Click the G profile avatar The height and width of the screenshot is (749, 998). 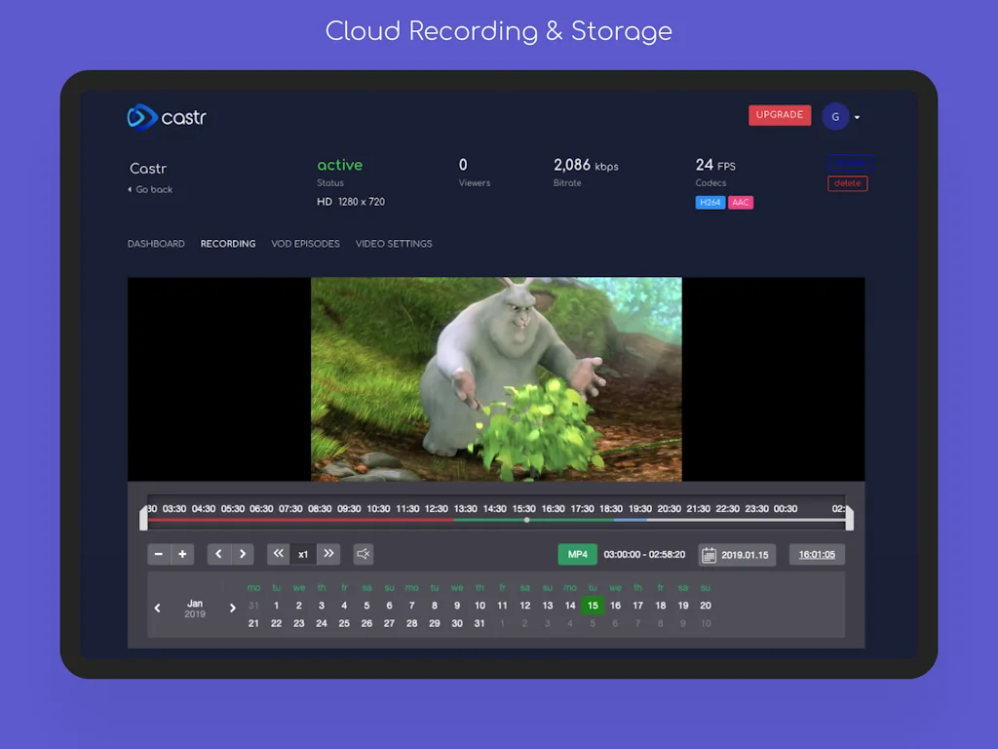point(835,117)
